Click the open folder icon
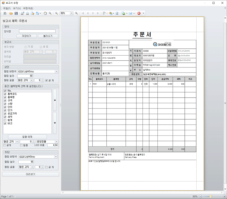This screenshot has width=227, height=199. 11,13
